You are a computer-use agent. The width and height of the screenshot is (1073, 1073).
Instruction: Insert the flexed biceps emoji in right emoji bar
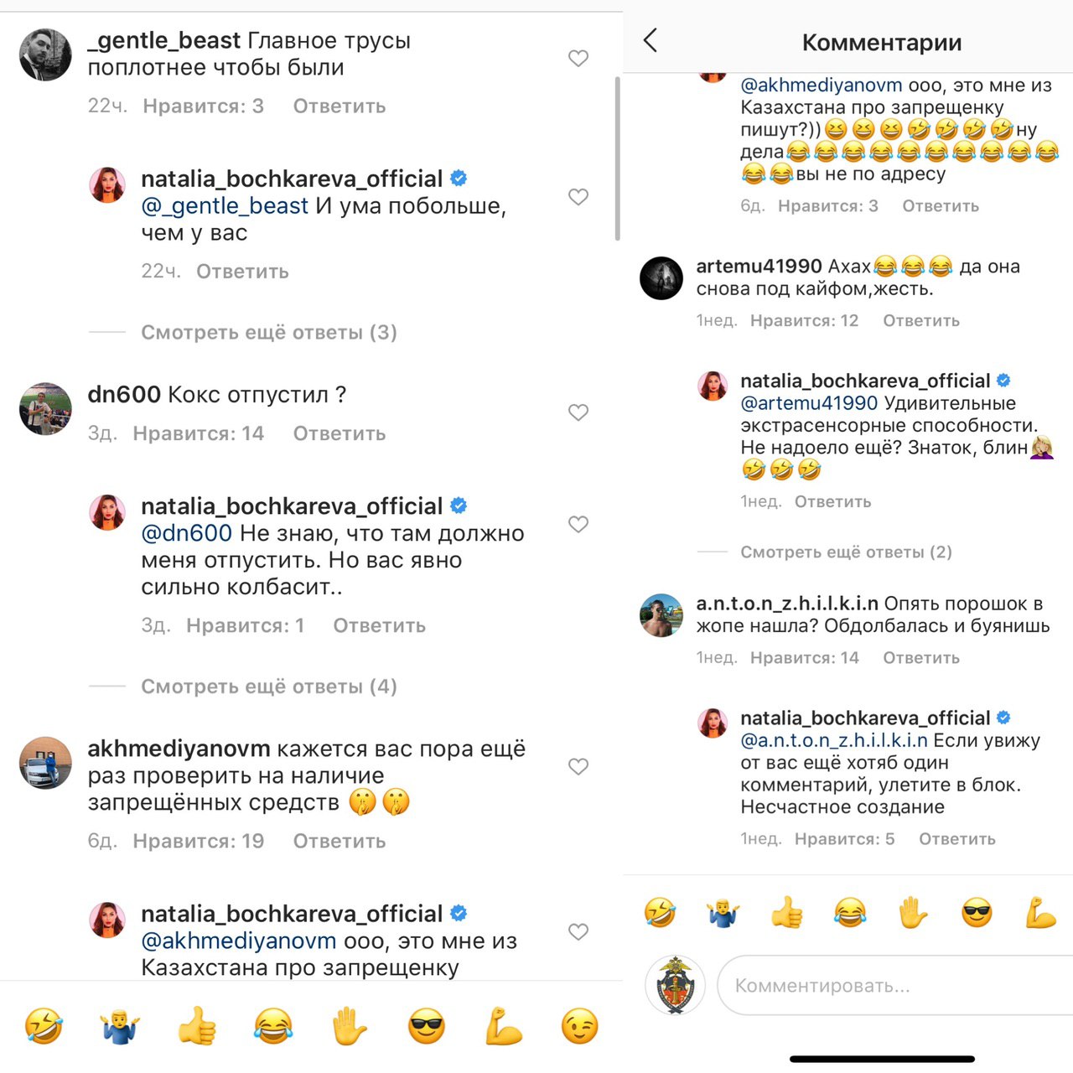pyautogui.click(x=1040, y=913)
